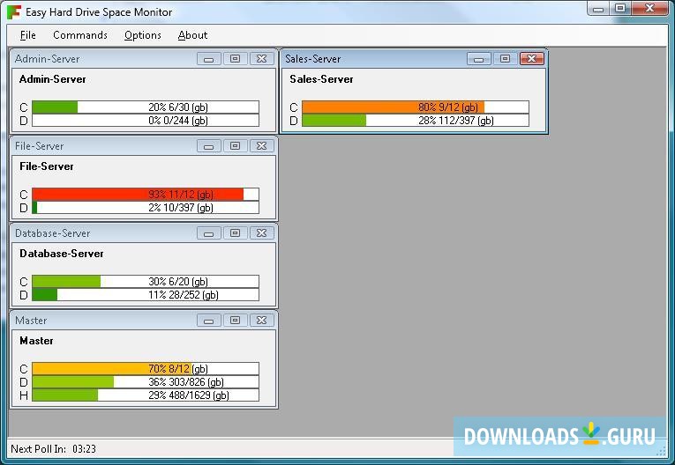This screenshot has width=675, height=465.
Task: Open the File menu
Action: (28, 35)
